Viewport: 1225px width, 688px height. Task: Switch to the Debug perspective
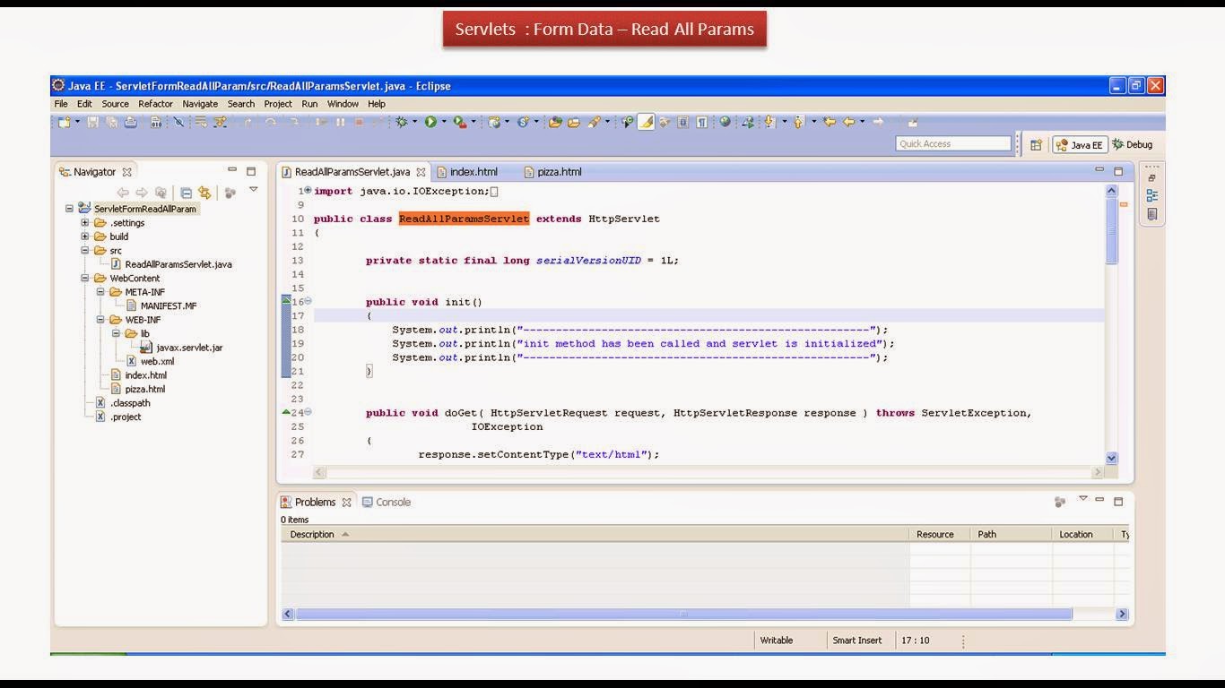(x=1135, y=144)
